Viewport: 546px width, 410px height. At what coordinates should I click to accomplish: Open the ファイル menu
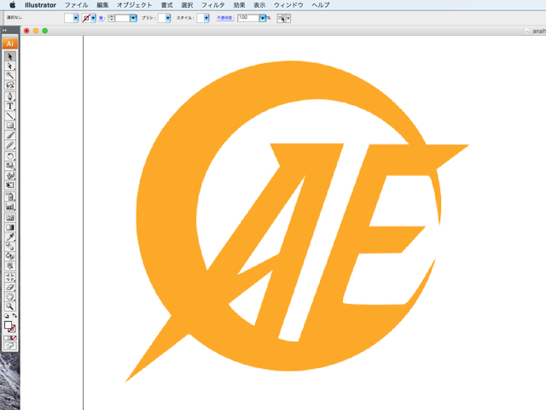pos(76,5)
